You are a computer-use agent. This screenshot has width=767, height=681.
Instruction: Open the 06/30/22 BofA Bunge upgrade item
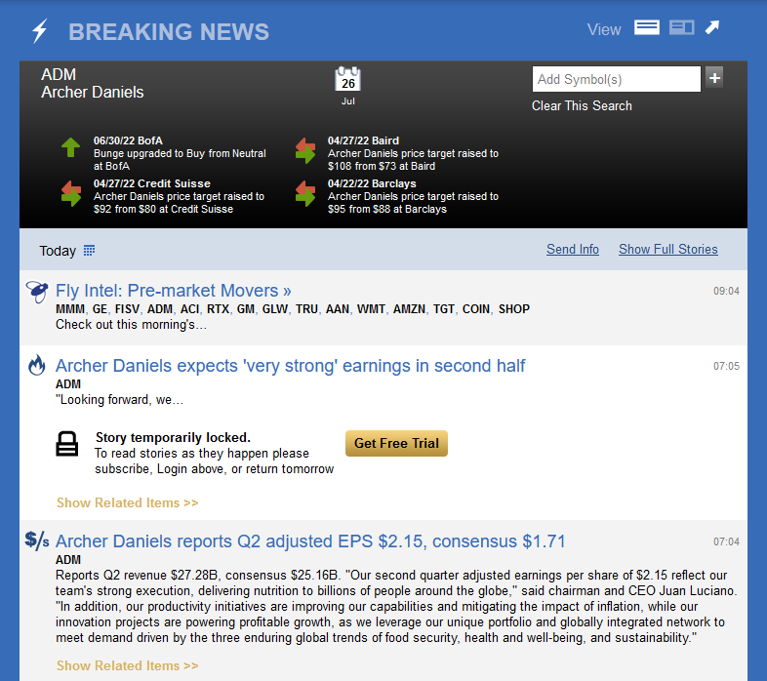(180, 153)
